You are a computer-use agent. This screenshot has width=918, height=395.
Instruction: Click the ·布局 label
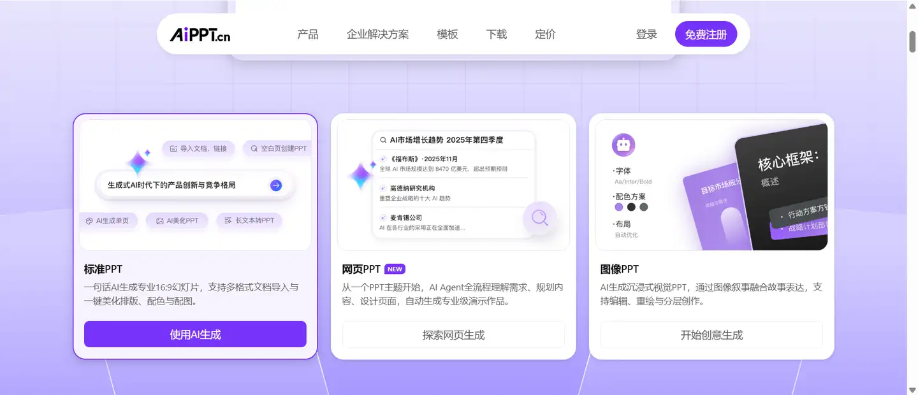point(622,224)
